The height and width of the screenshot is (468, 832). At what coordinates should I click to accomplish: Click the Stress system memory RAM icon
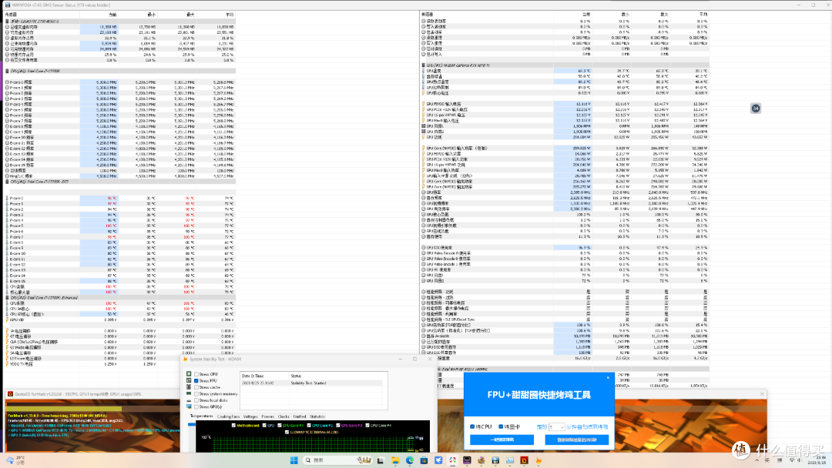point(189,394)
